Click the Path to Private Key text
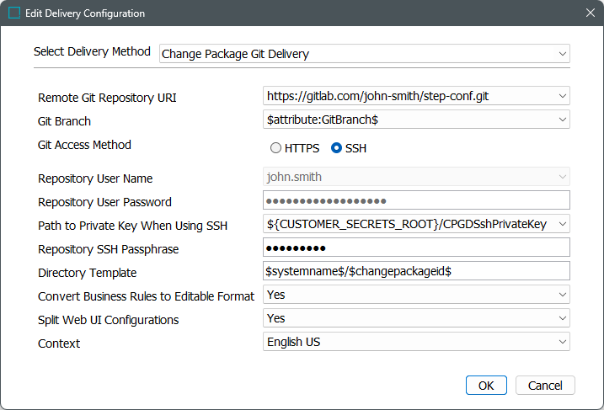The width and height of the screenshot is (604, 410). click(x=407, y=224)
